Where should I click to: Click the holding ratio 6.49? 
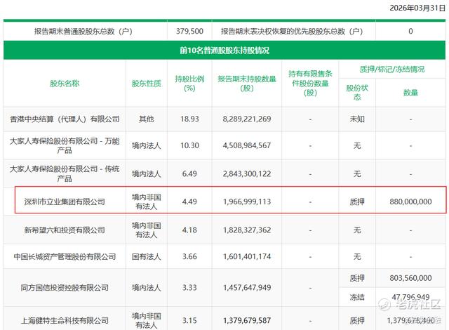pyautogui.click(x=189, y=173)
